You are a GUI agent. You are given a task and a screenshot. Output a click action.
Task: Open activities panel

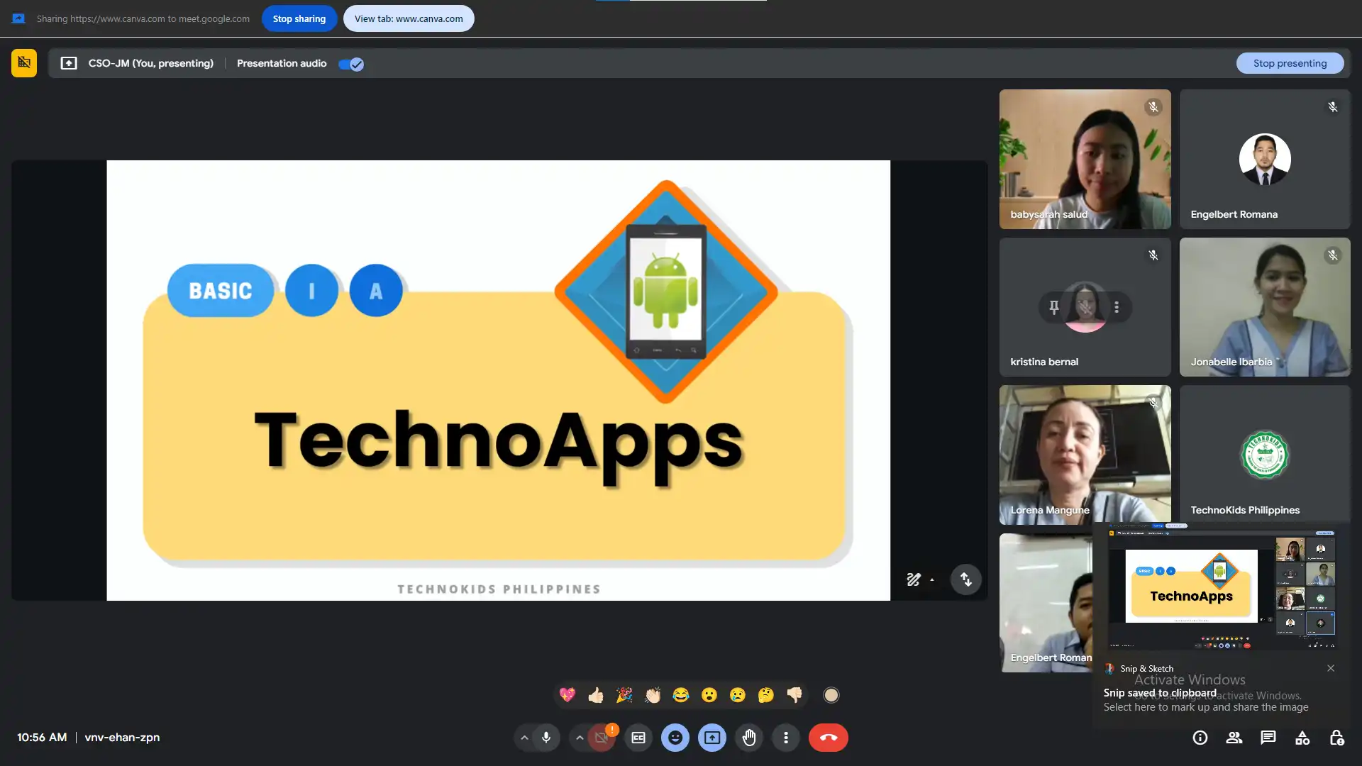tap(1302, 738)
